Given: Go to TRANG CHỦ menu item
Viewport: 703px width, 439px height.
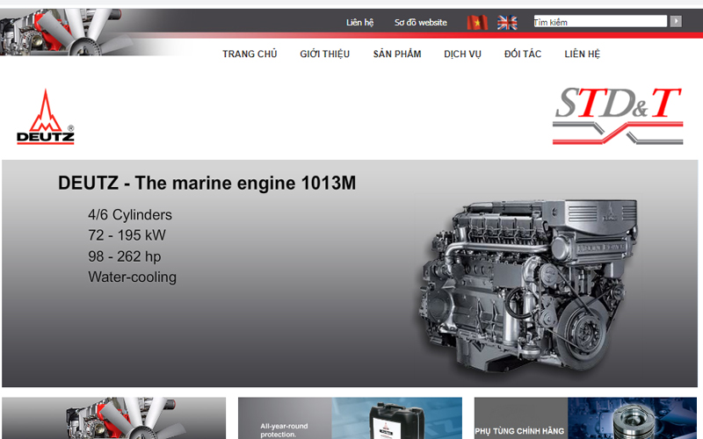Looking at the screenshot, I should pyautogui.click(x=250, y=54).
